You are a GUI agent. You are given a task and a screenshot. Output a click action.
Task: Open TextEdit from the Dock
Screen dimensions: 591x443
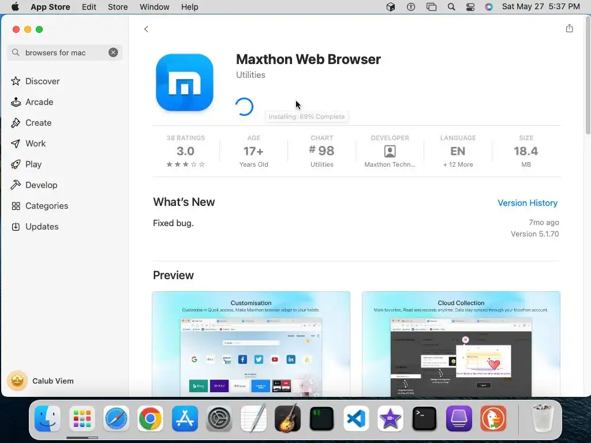(x=253, y=418)
